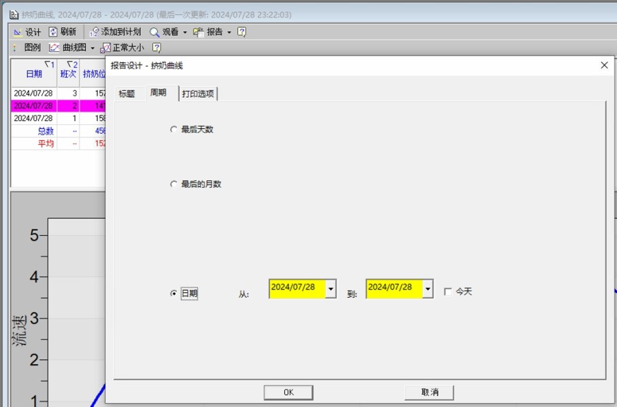The height and width of the screenshot is (407, 617).
Task: Click the 添加到计划 (Add to plan) icon
Action: click(x=95, y=32)
